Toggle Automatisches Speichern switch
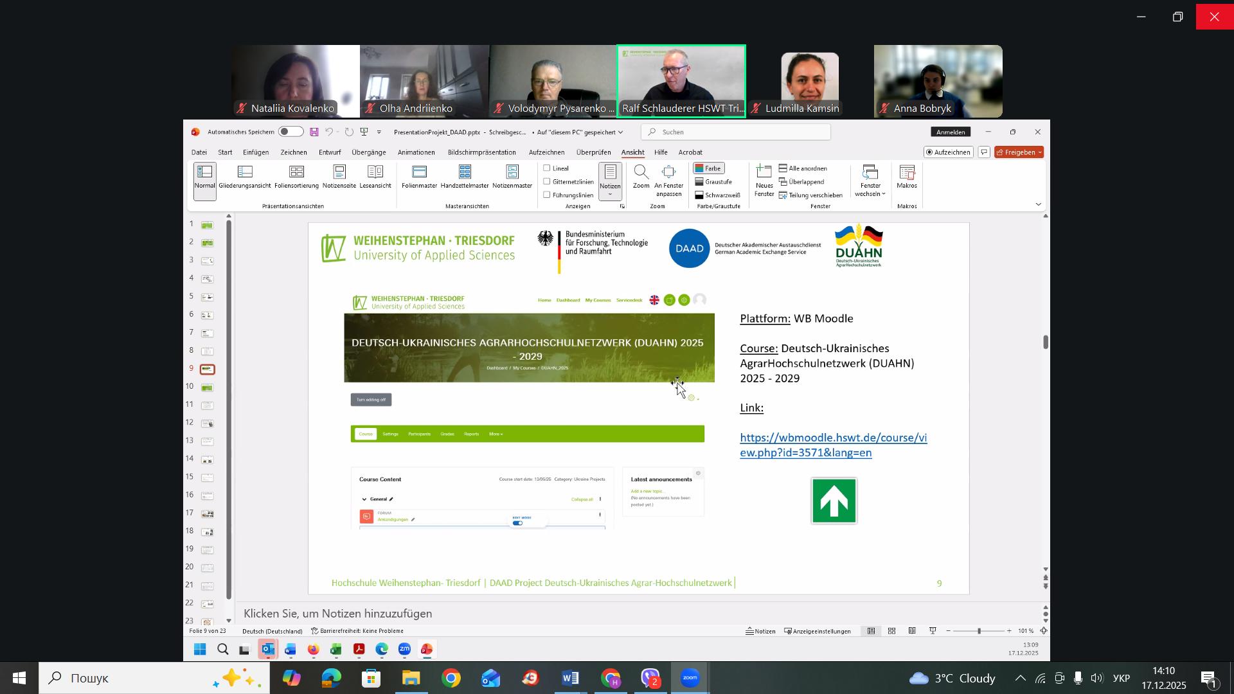 (291, 132)
